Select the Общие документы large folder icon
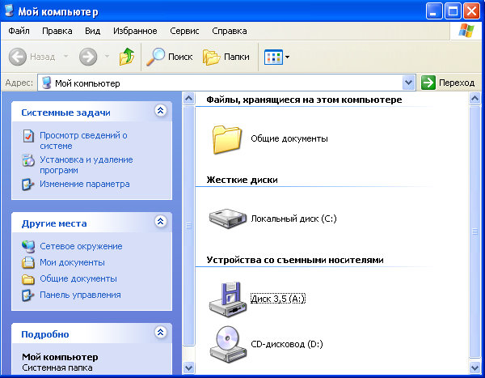The image size is (485, 378). [x=226, y=139]
